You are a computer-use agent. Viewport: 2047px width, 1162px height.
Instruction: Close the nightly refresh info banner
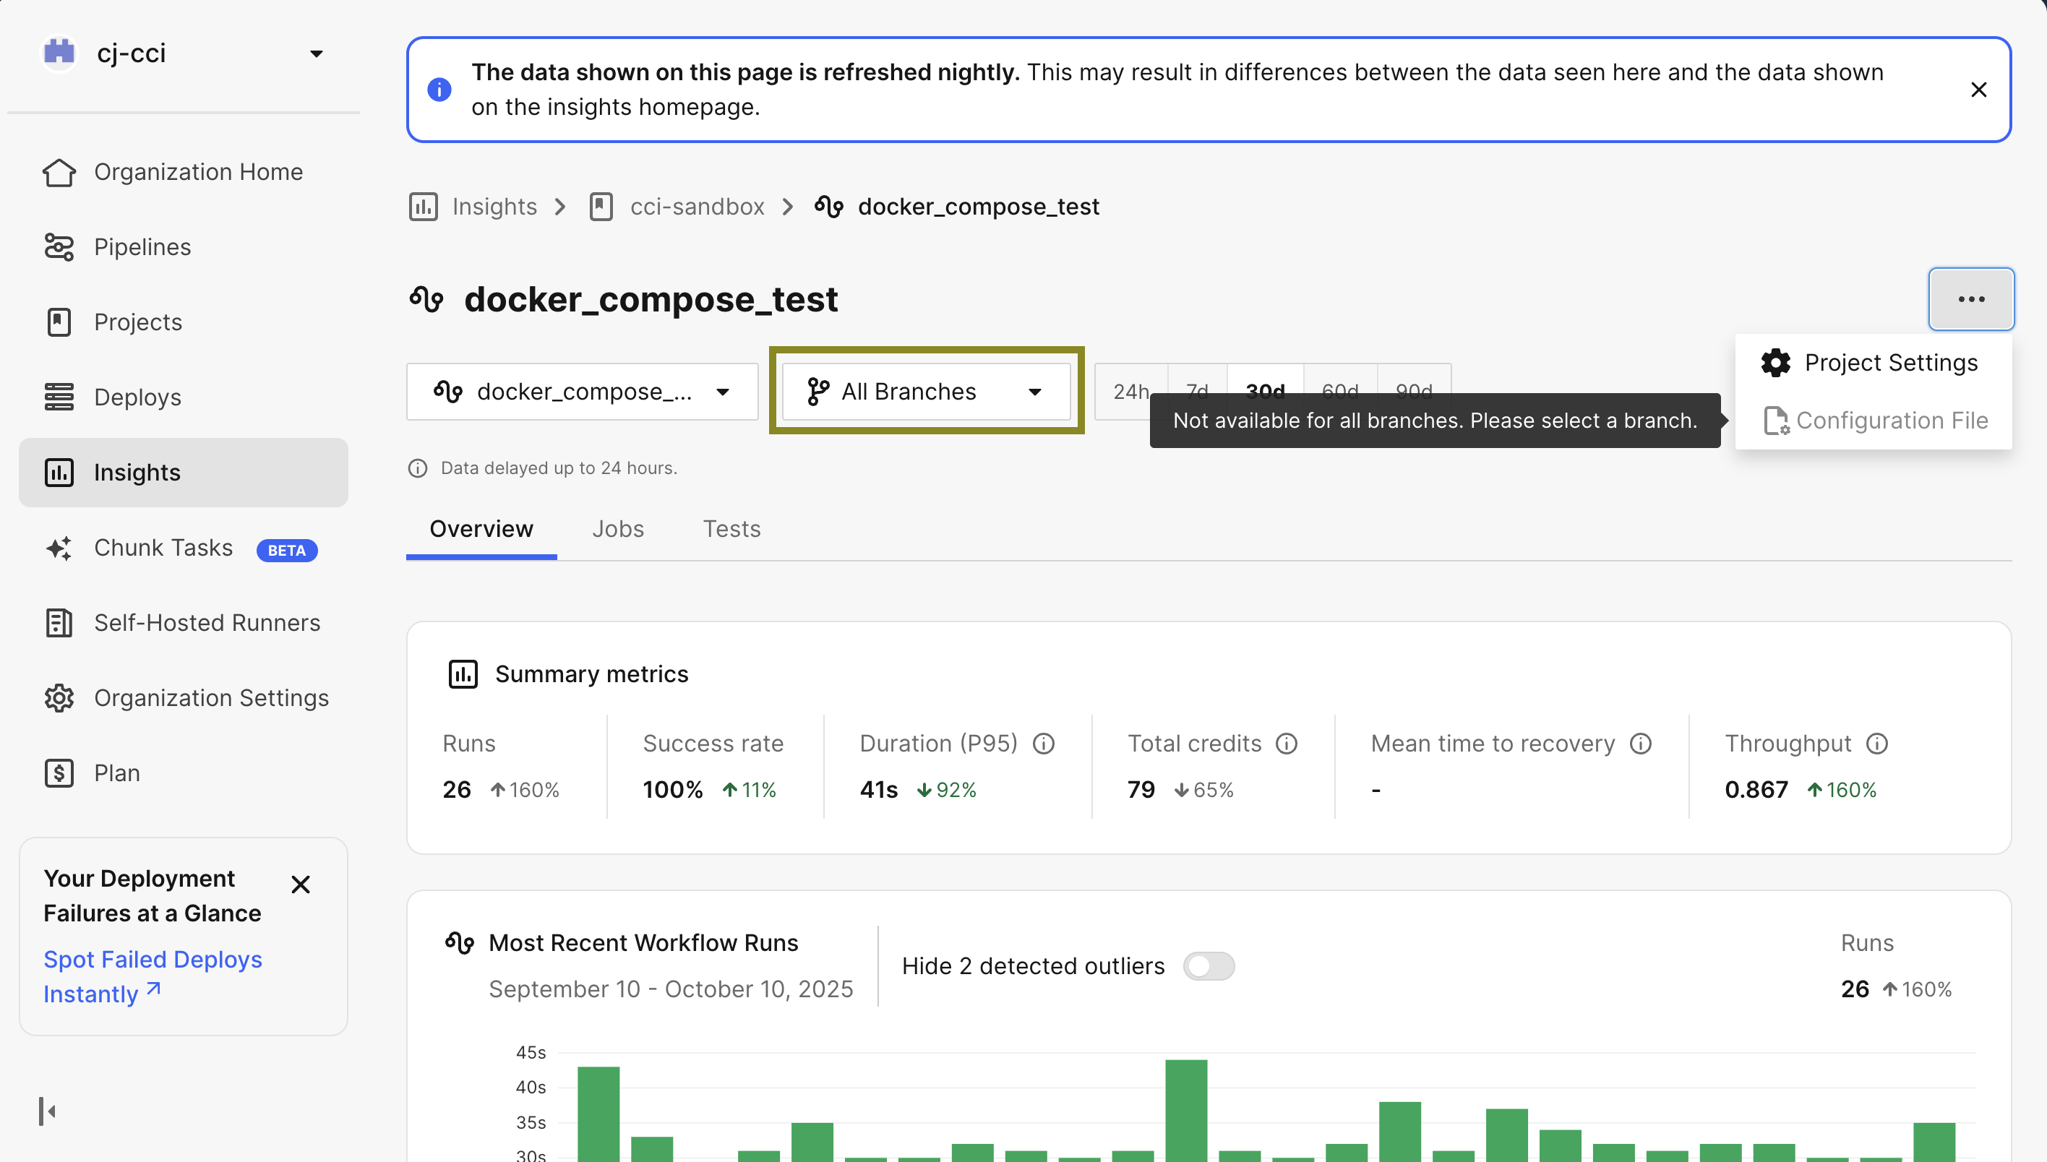click(x=1978, y=90)
